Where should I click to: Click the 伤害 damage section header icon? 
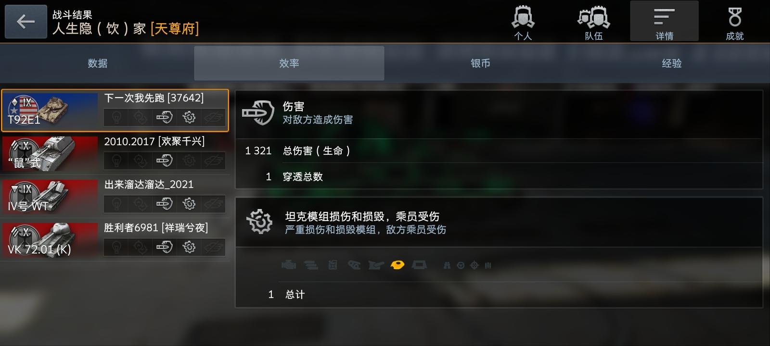tap(258, 113)
